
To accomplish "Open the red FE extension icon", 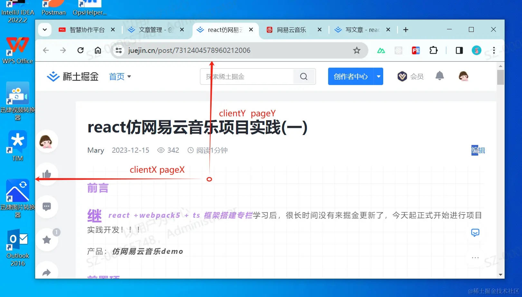I will (416, 50).
